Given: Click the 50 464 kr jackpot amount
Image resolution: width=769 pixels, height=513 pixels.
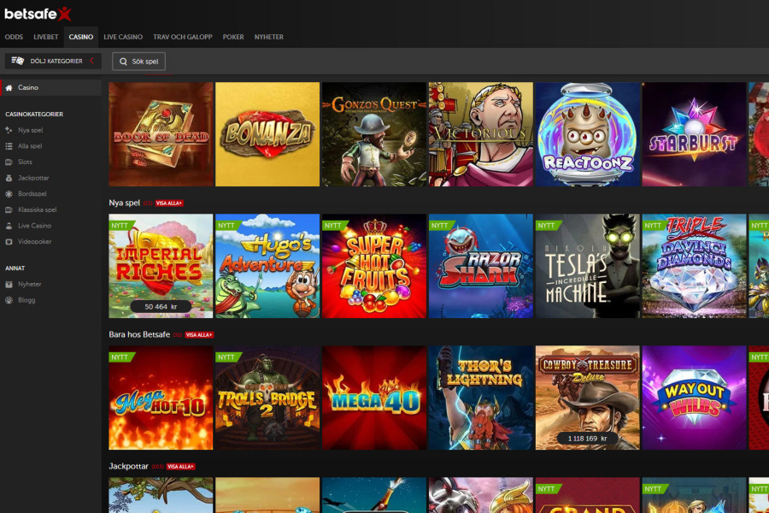Looking at the screenshot, I should [161, 306].
